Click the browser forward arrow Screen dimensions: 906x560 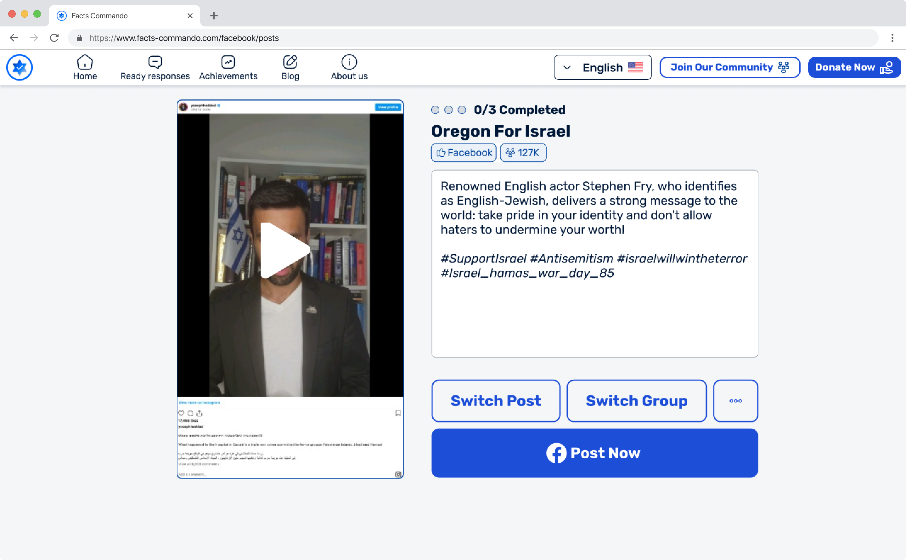tap(34, 38)
